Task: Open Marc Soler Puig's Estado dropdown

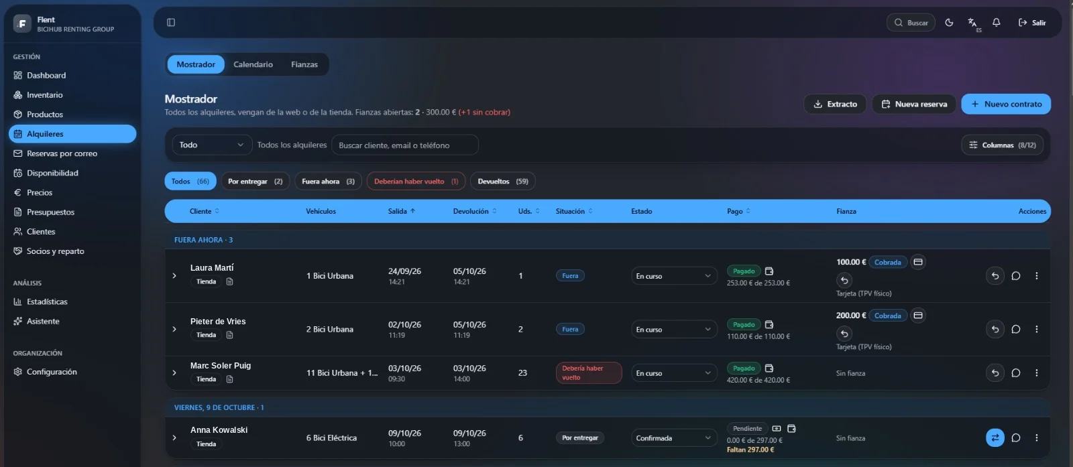Action: (x=673, y=373)
